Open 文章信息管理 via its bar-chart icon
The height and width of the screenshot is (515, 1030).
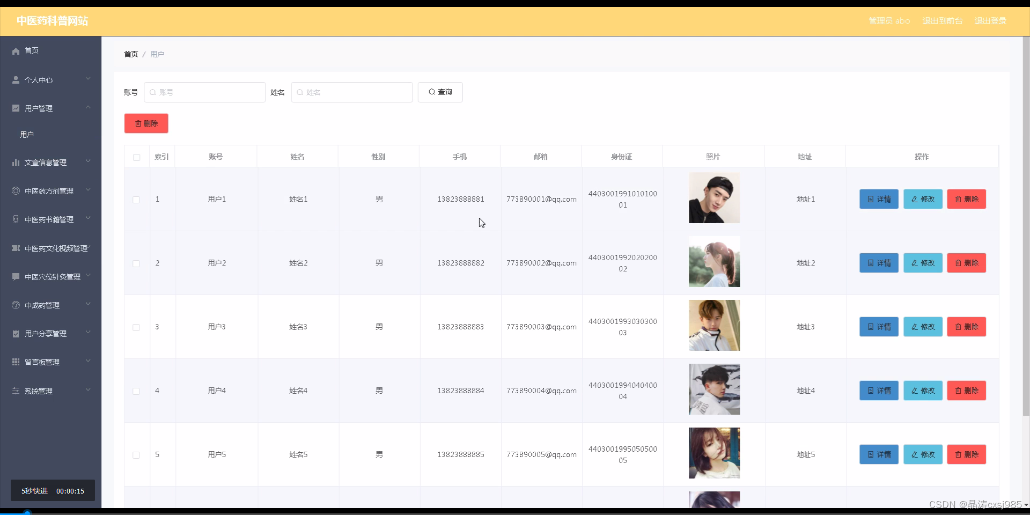(x=15, y=162)
